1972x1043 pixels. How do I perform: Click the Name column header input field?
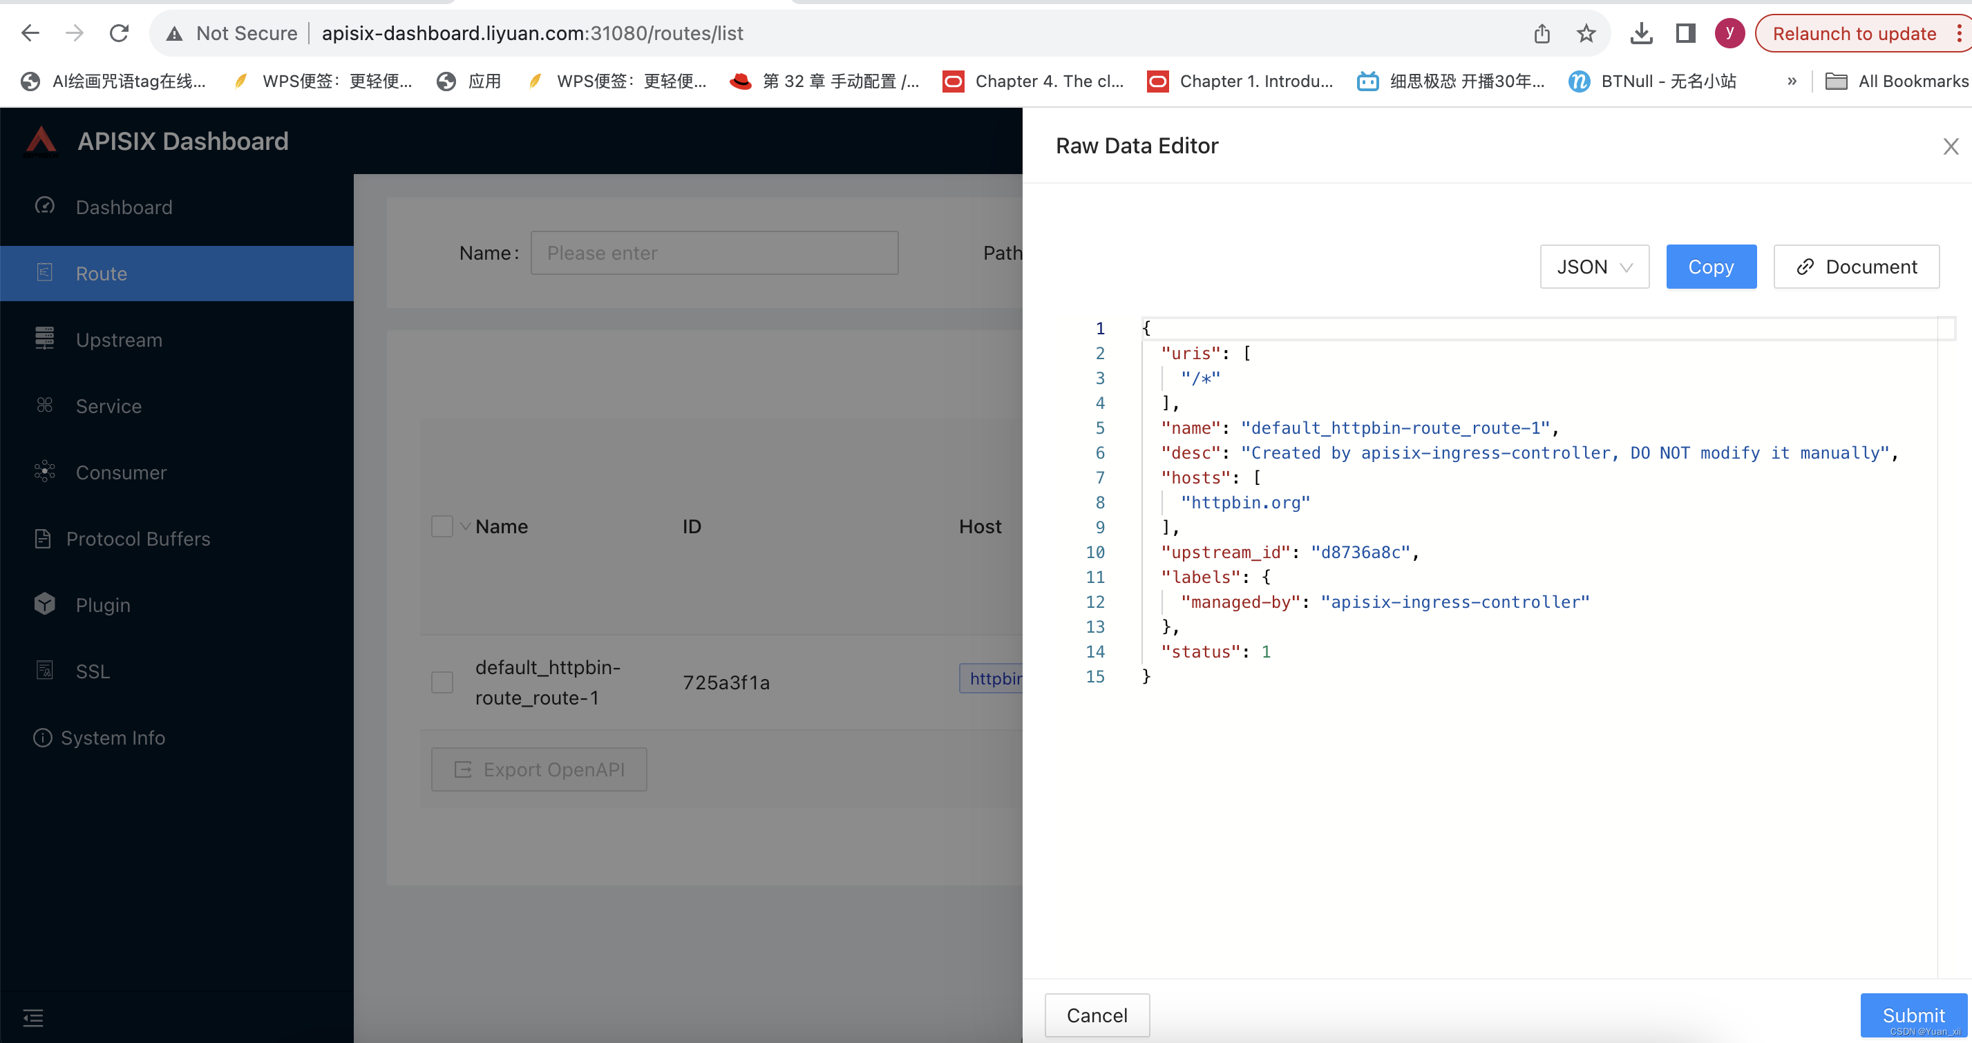click(714, 251)
